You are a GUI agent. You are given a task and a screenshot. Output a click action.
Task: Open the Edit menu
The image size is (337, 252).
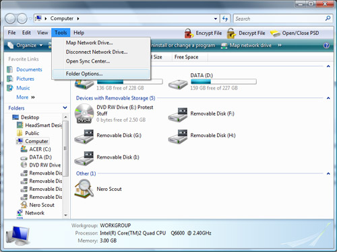click(26, 33)
